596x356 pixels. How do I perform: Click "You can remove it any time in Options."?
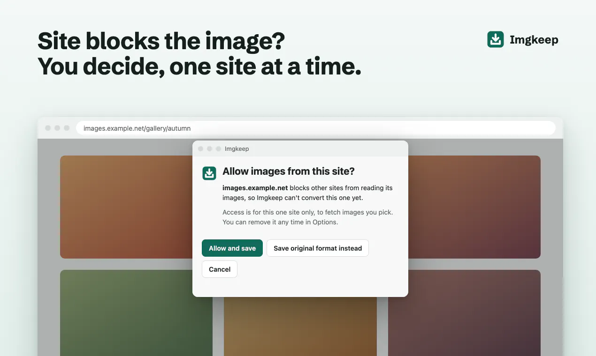click(280, 222)
